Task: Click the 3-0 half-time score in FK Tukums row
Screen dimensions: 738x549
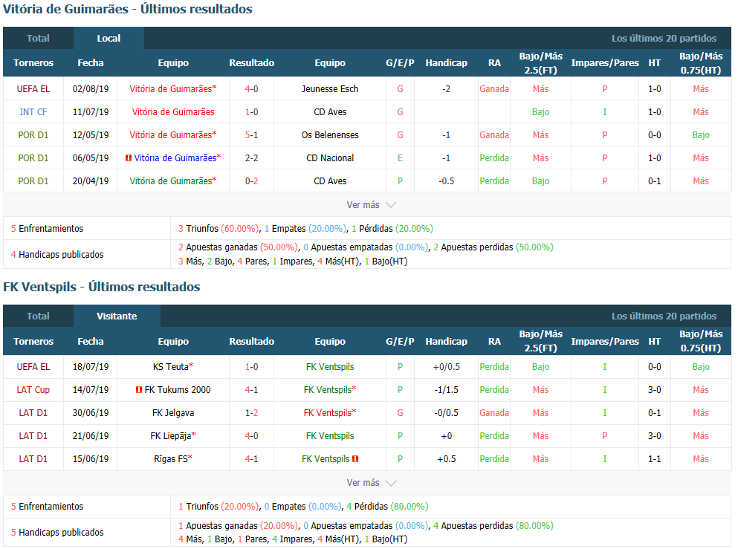Action: click(x=654, y=390)
